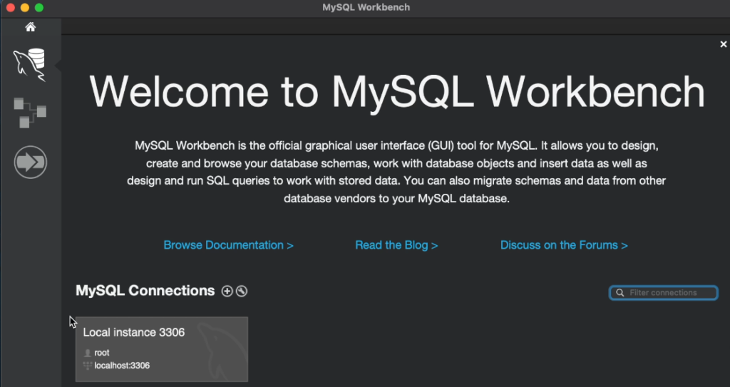Focus the Filter connections field

click(664, 293)
